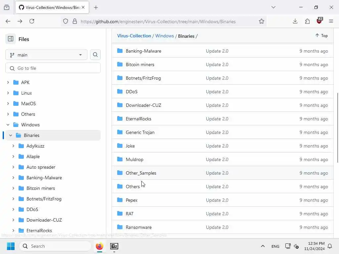Click the folder icon beside Pepex
Image resolution: width=339 pixels, height=254 pixels.
click(x=120, y=200)
